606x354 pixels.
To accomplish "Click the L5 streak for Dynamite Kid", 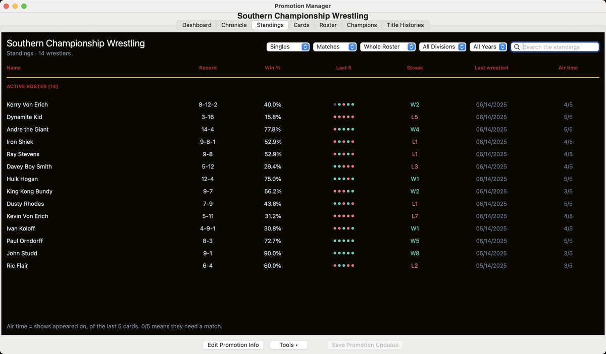I will 415,117.
